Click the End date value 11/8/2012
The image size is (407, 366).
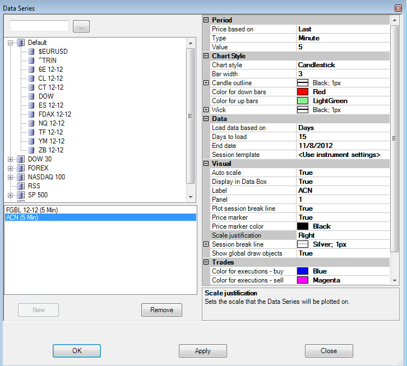click(343, 146)
